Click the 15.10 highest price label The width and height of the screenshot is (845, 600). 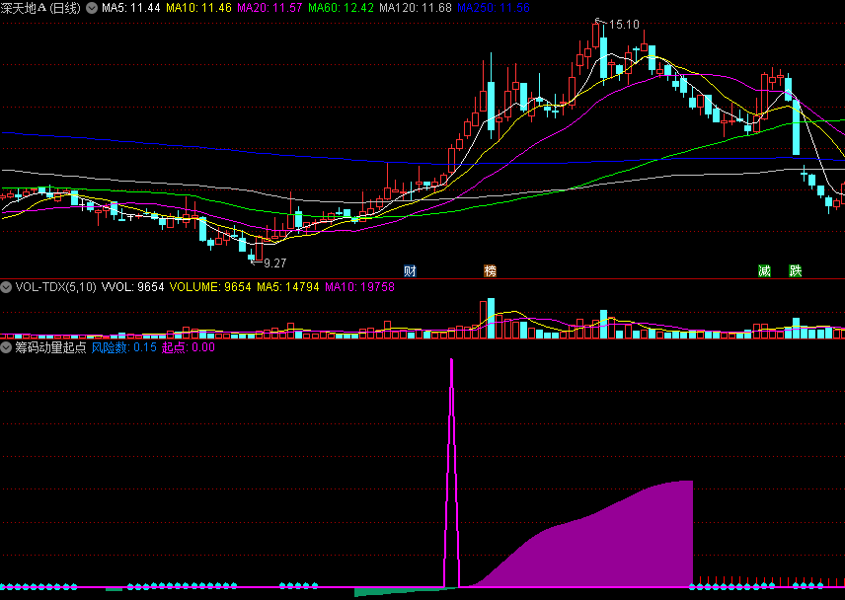[624, 25]
